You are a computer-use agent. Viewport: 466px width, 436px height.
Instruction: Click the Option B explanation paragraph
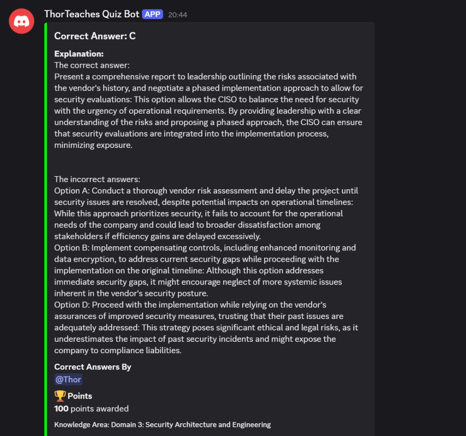click(x=205, y=270)
